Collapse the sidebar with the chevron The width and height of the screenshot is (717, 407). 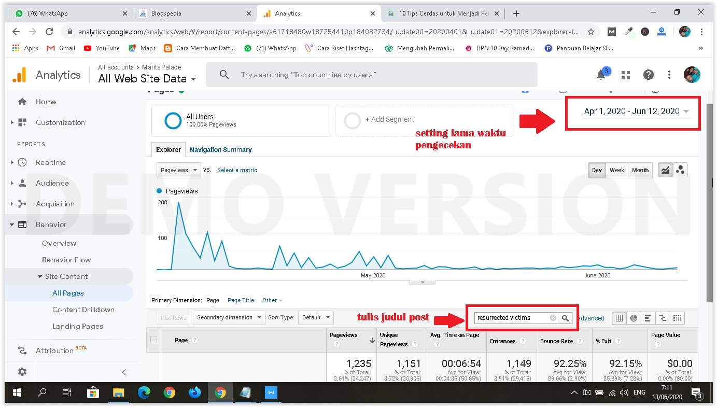click(123, 372)
